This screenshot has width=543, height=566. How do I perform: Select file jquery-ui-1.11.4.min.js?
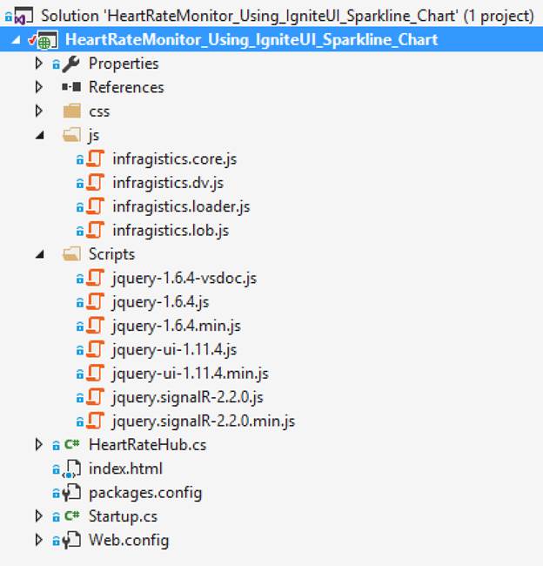click(191, 374)
